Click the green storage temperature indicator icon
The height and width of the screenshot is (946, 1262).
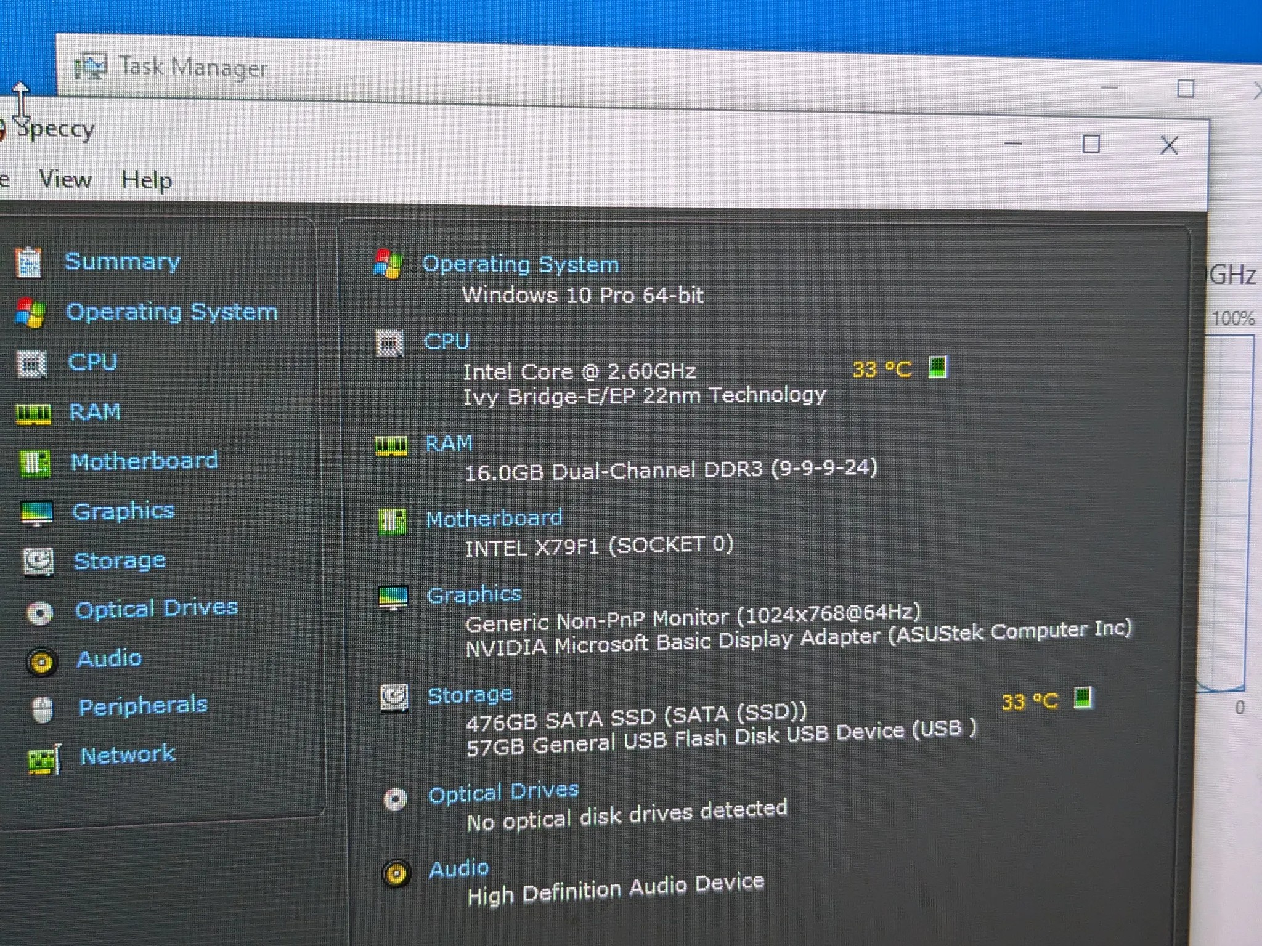coord(1083,698)
